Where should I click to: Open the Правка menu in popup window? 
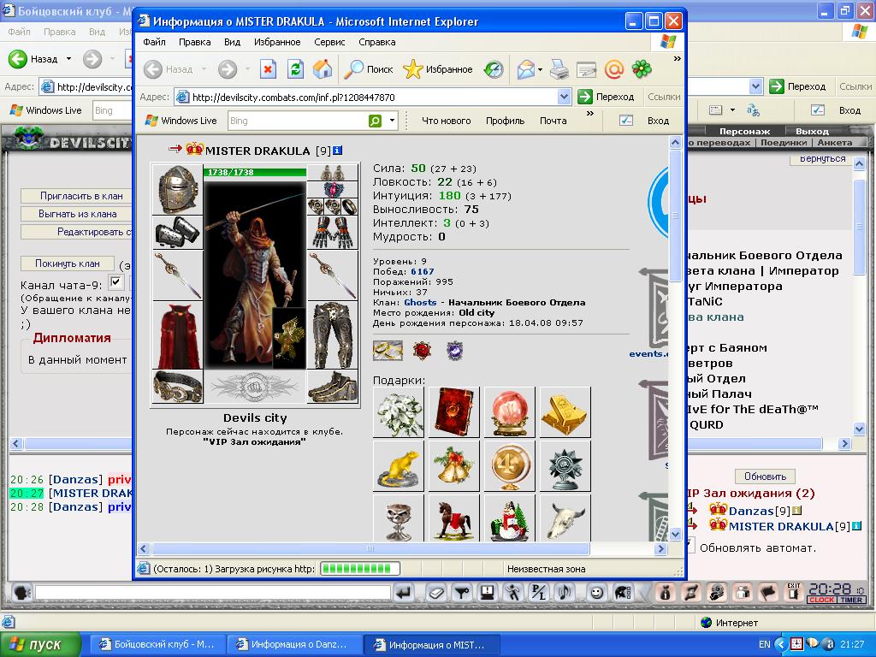194,42
